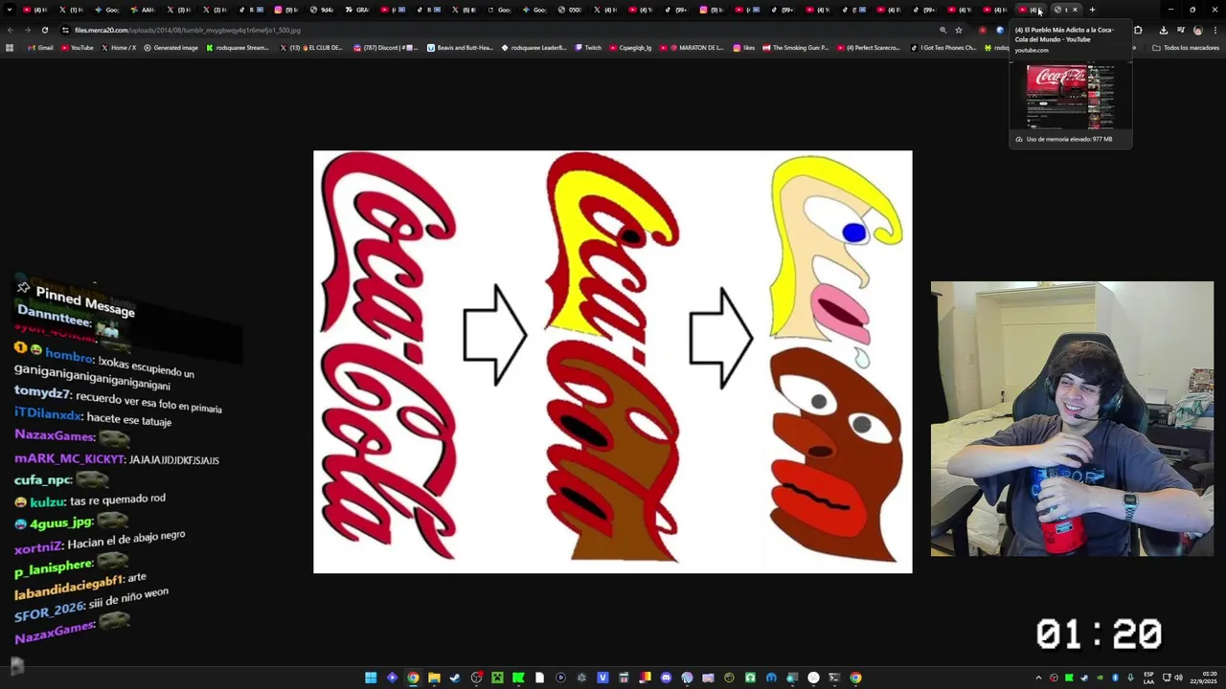Switch to the GRA tab
1226x689 pixels.
[356, 10]
